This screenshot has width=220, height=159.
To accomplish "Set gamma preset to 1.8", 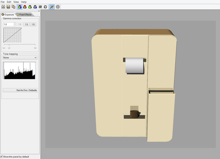I will pos(33,24).
